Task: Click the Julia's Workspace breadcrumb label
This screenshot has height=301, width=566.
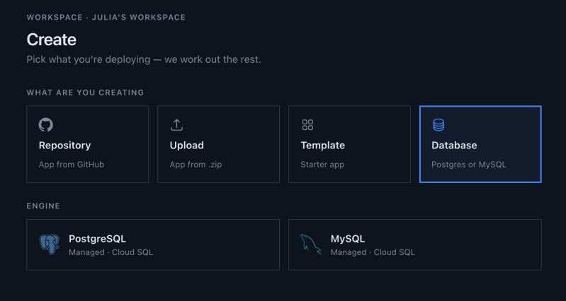Action: (x=139, y=17)
